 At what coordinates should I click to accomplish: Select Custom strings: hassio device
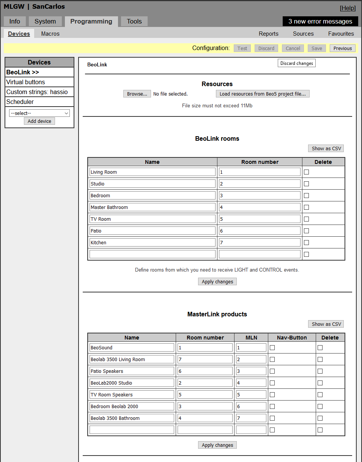pyautogui.click(x=39, y=92)
